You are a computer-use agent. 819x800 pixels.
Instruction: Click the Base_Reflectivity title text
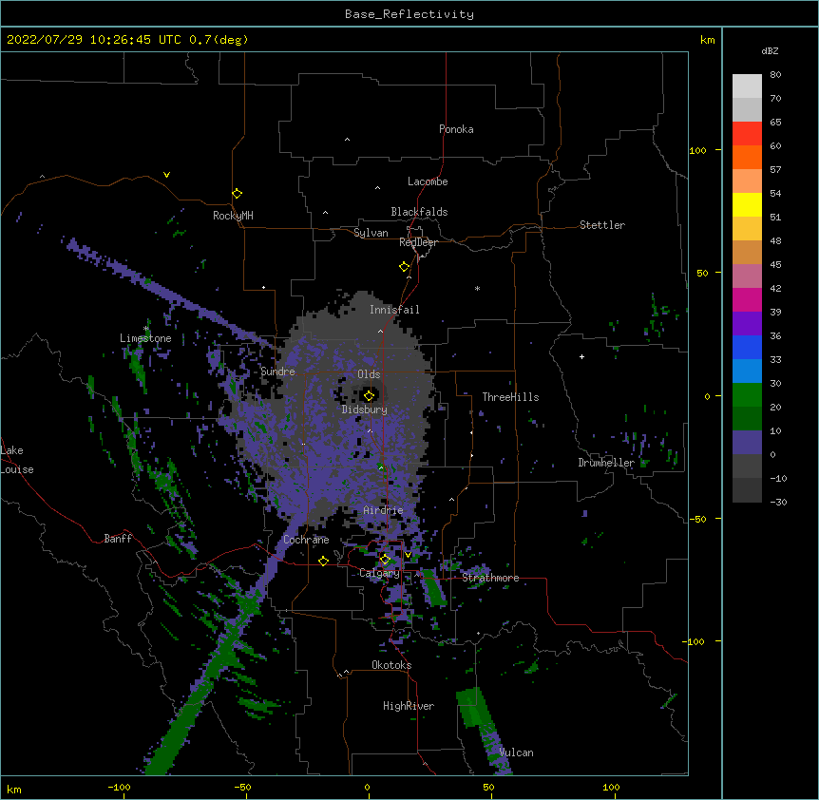409,14
